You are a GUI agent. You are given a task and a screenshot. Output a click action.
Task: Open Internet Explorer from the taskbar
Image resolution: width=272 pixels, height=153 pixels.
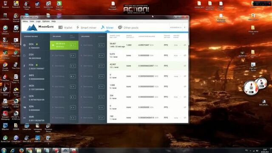13,150
